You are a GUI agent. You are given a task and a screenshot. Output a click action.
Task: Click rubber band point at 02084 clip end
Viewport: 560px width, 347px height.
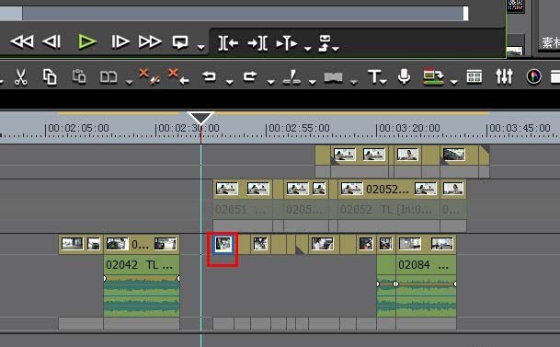point(455,284)
